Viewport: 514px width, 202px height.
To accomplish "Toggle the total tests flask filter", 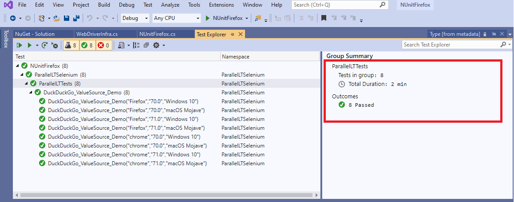I will 71,45.
